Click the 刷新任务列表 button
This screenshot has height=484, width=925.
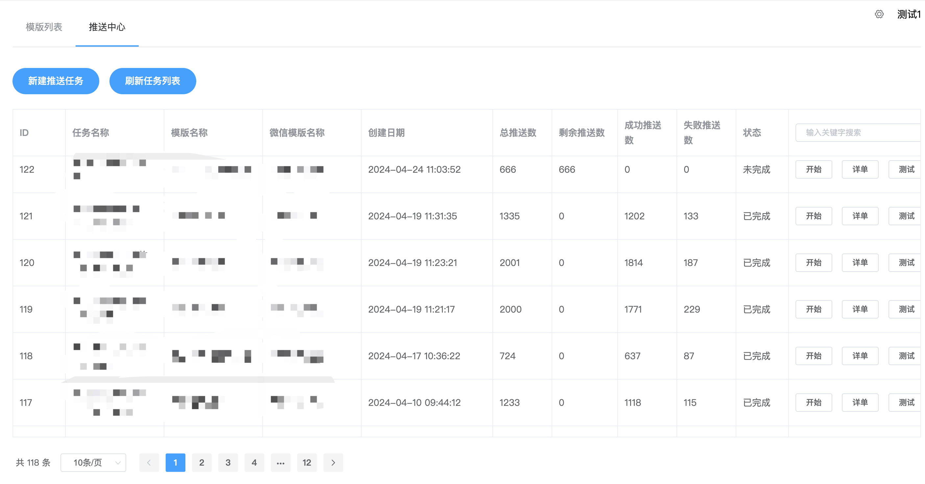153,81
